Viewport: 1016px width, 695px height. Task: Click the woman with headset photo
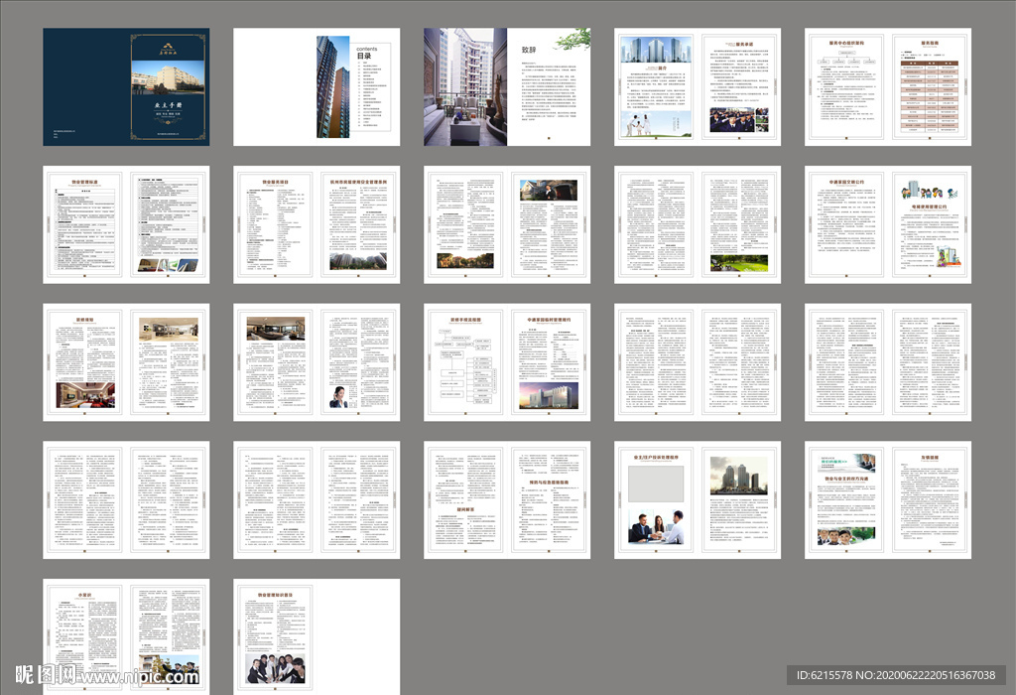pyautogui.click(x=336, y=397)
